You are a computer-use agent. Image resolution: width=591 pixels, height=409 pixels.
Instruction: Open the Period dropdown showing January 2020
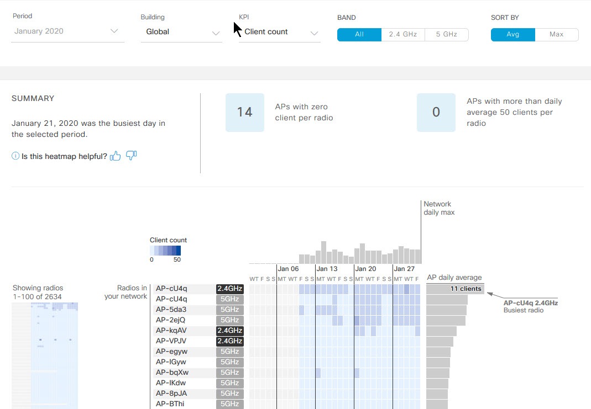66,31
